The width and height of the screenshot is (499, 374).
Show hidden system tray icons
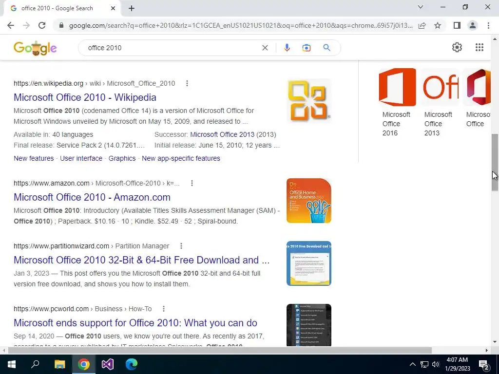412,364
